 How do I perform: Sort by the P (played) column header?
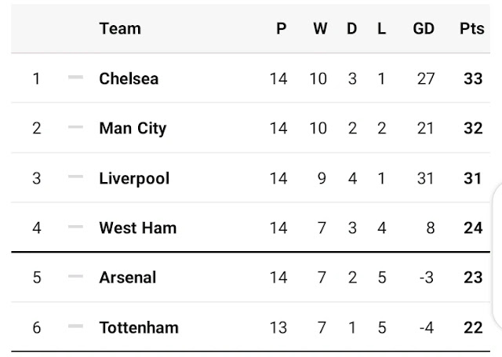pyautogui.click(x=281, y=28)
